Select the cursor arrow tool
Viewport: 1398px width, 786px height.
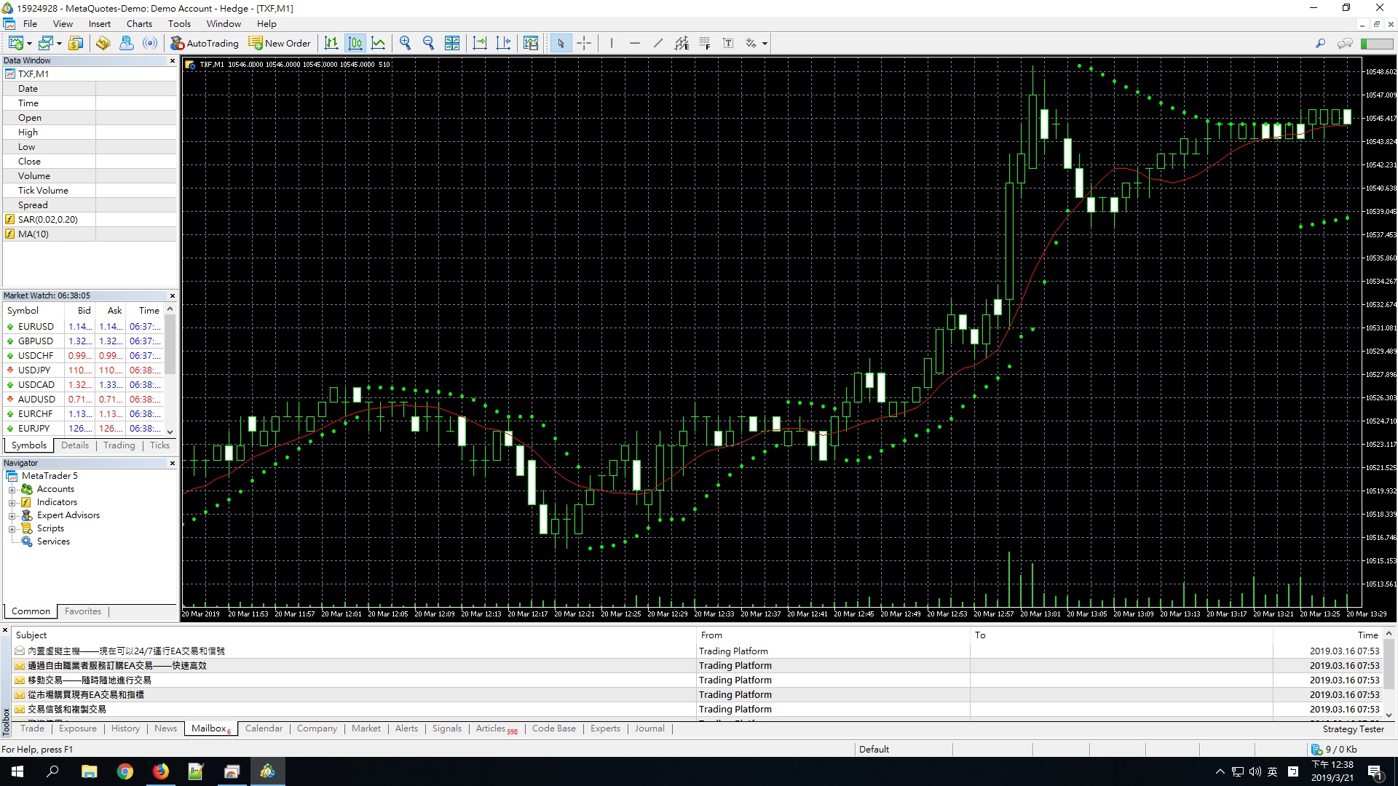coord(561,43)
